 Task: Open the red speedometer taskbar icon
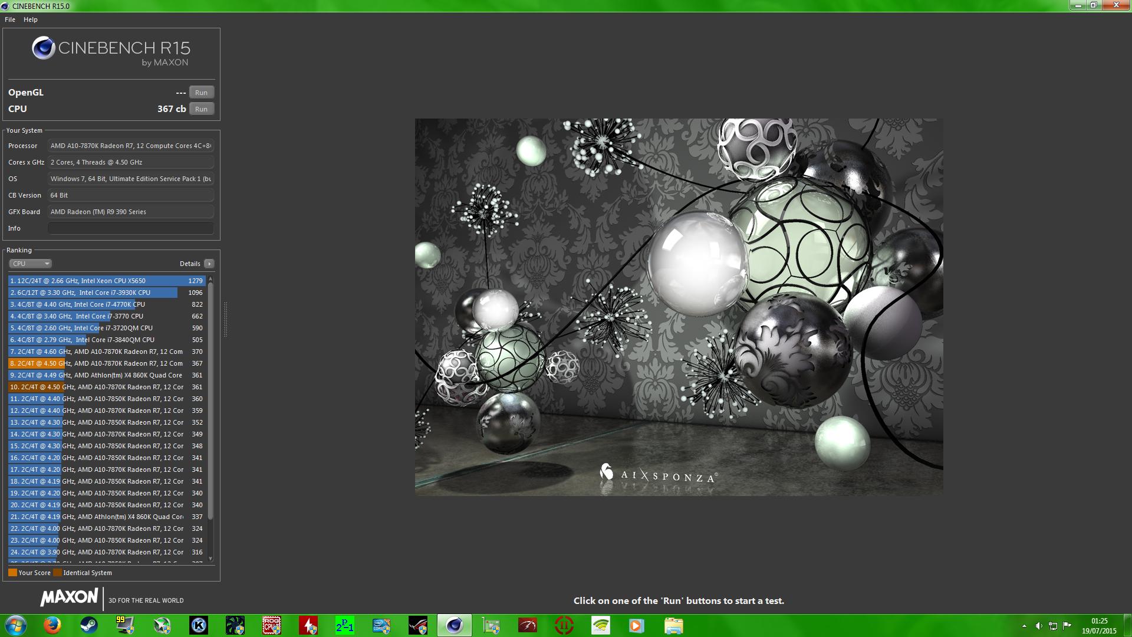pyautogui.click(x=528, y=626)
